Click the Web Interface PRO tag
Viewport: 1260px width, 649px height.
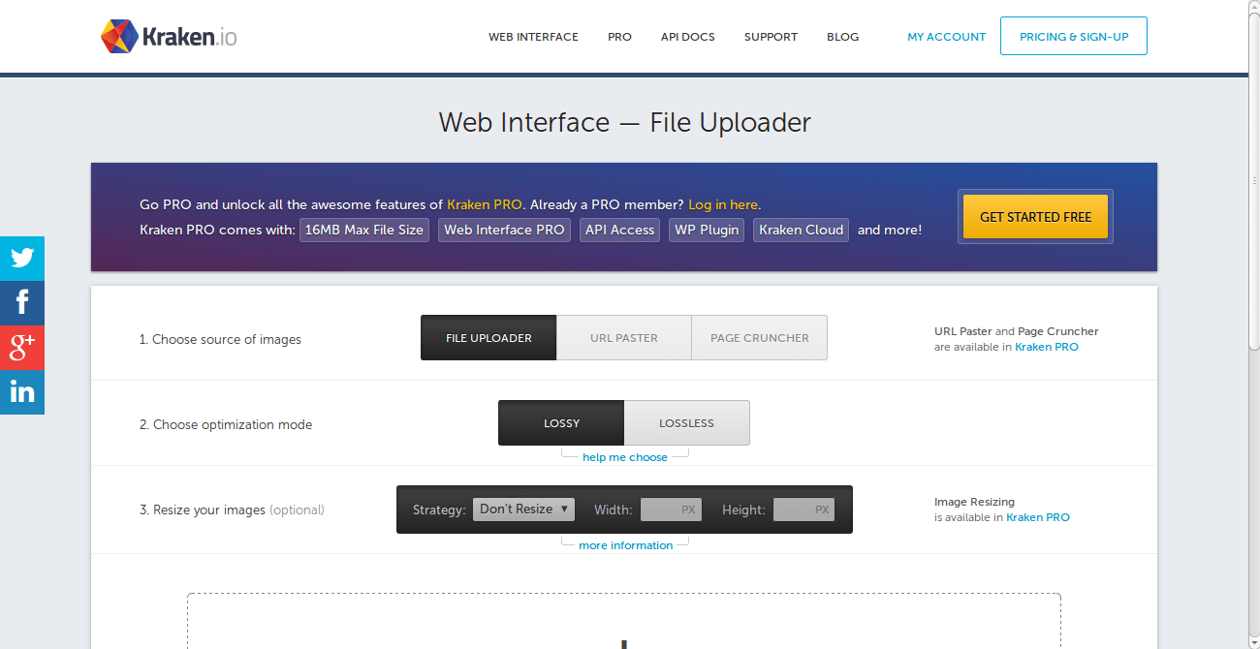tap(504, 230)
